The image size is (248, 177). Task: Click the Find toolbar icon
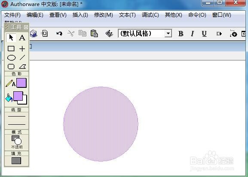109,33
